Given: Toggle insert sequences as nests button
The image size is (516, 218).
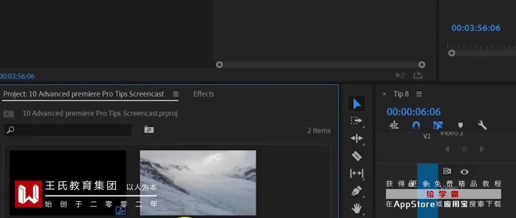Looking at the screenshot, I should pos(394,125).
